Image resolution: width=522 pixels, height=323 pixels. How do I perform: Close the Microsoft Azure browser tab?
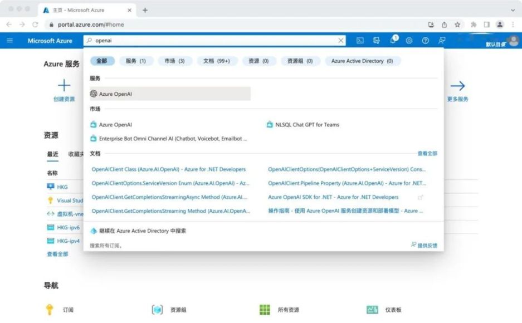click(129, 10)
